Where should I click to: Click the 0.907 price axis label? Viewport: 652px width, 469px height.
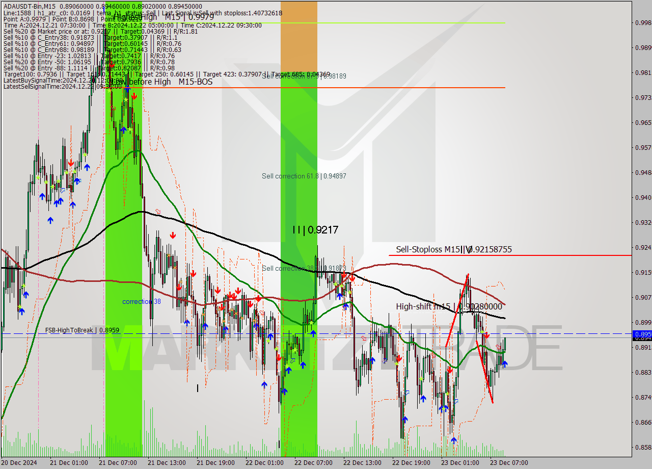[x=644, y=297]
